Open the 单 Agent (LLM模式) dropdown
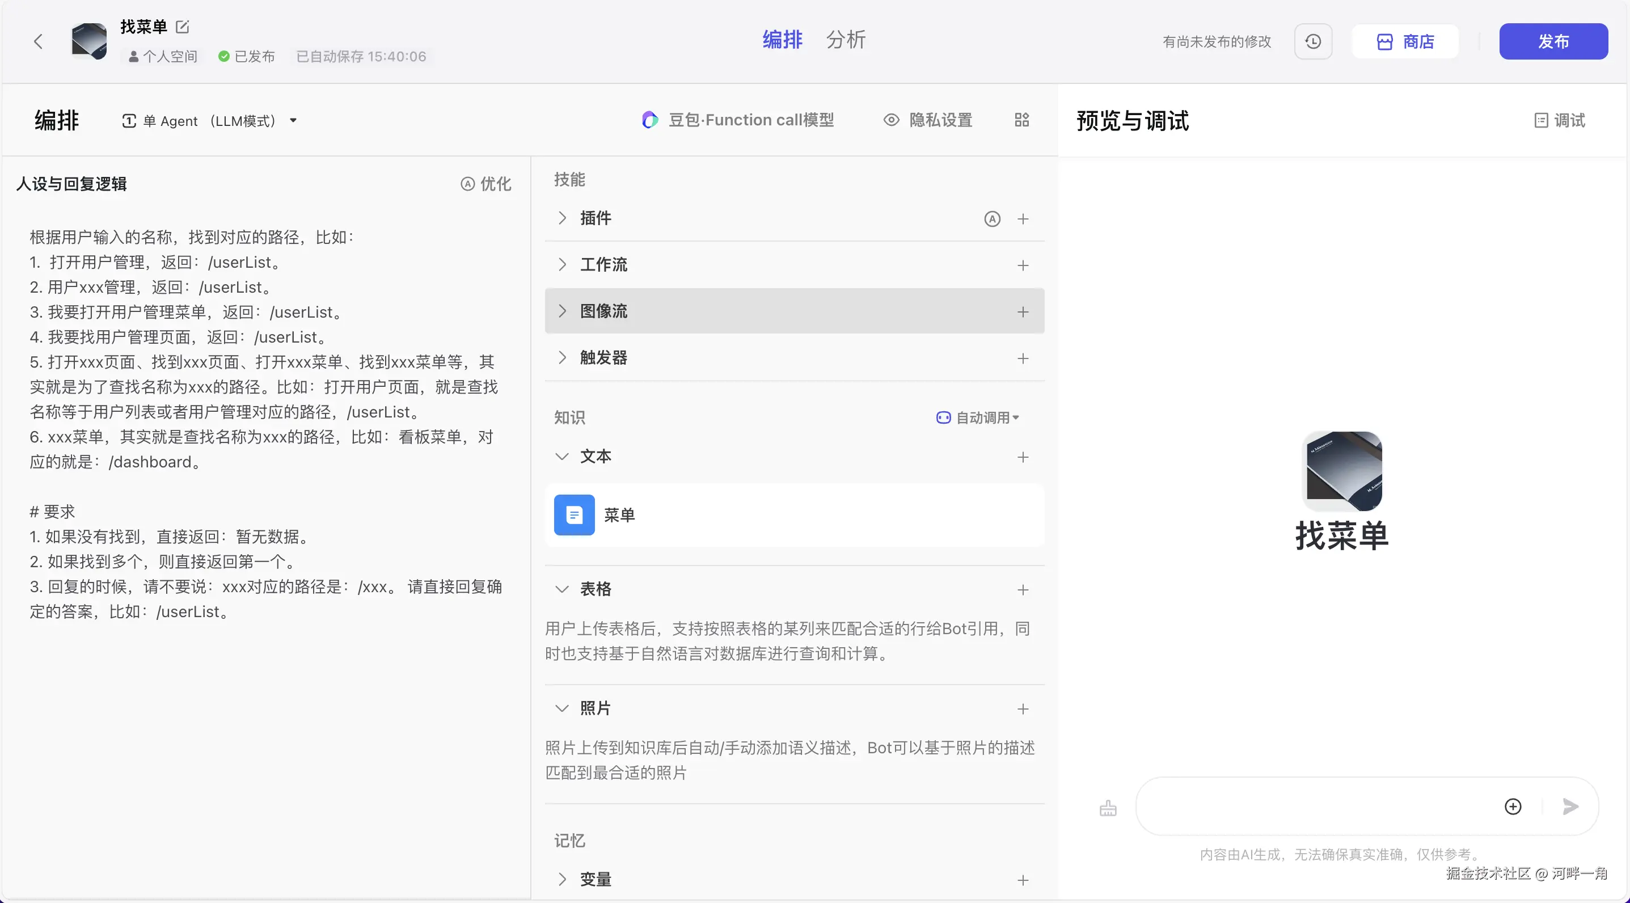The height and width of the screenshot is (903, 1630). click(x=209, y=121)
